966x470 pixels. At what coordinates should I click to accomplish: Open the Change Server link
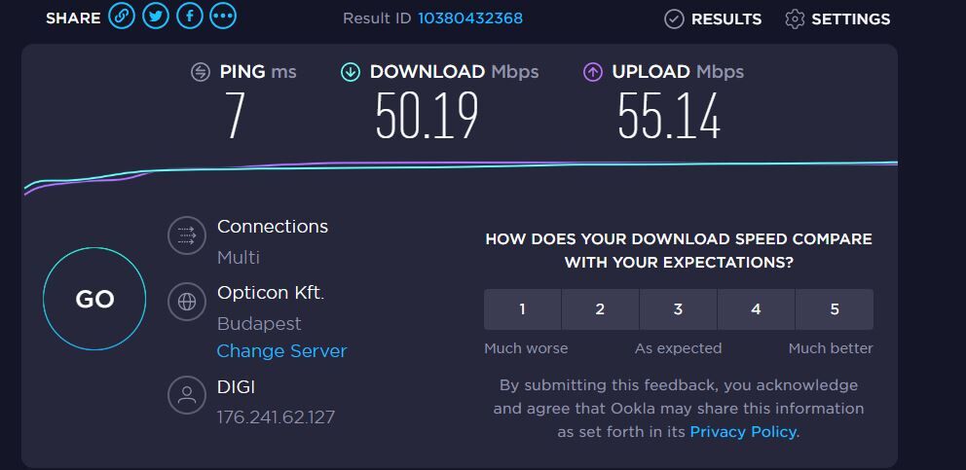coord(281,351)
